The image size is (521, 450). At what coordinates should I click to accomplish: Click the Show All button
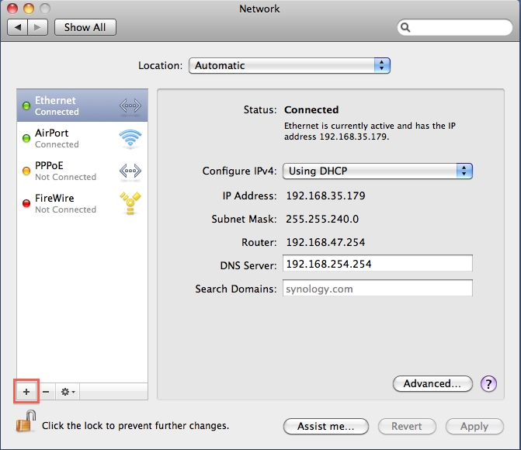85,27
